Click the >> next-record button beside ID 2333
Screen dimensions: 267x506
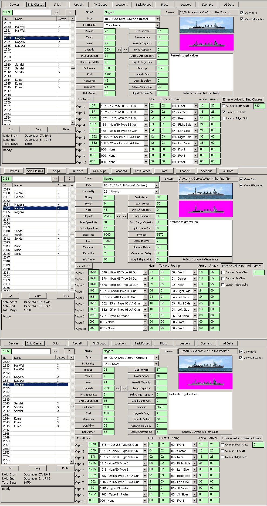coord(56,12)
